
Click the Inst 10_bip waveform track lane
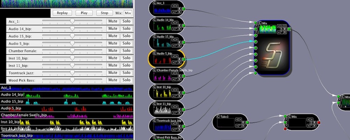(x=67, y=122)
